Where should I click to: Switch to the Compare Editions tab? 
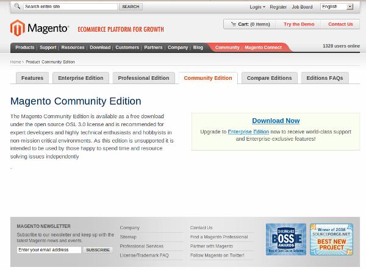[270, 78]
